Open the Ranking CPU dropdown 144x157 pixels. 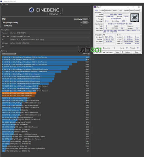[9, 54]
